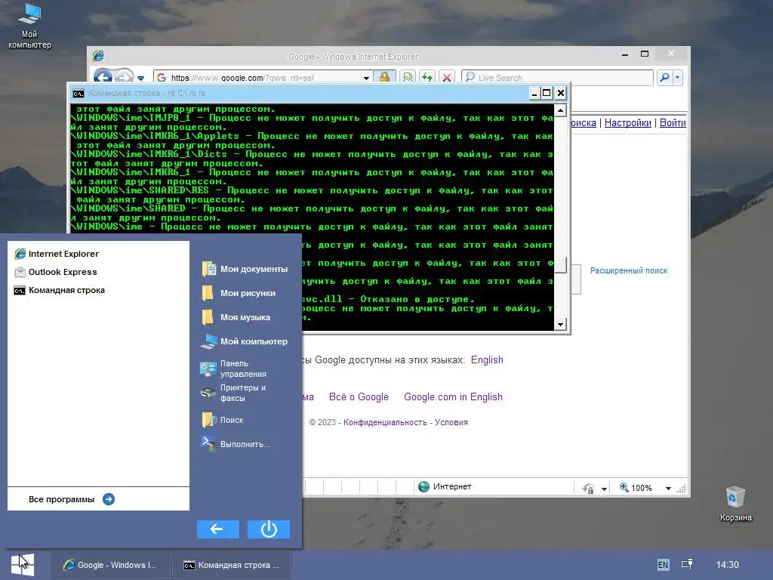Screen dimensions: 773x580
Task: Click Конфиденциальность footer link
Action: pos(385,422)
